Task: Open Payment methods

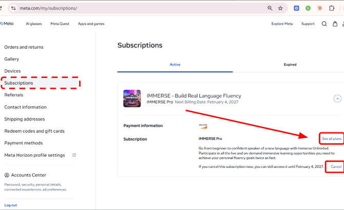Action: (x=24, y=143)
